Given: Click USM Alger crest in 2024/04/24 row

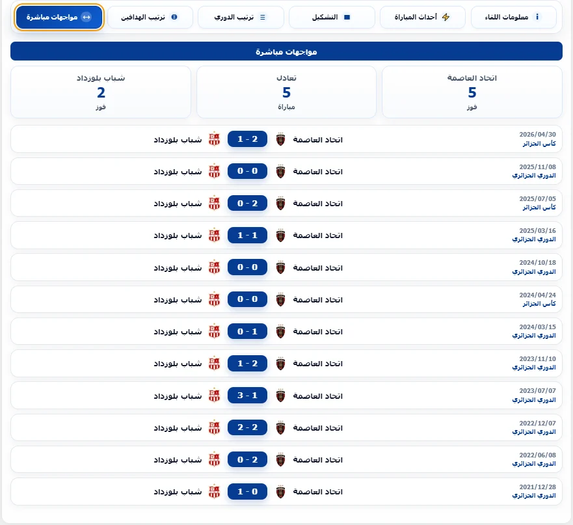Looking at the screenshot, I should (280, 299).
